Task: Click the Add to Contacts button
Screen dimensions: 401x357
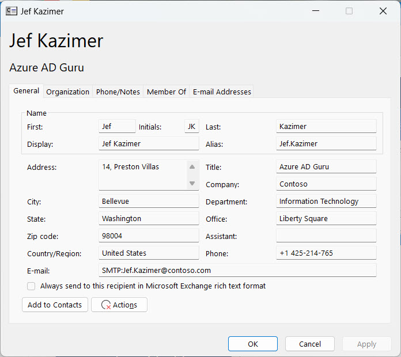Action: [55, 305]
